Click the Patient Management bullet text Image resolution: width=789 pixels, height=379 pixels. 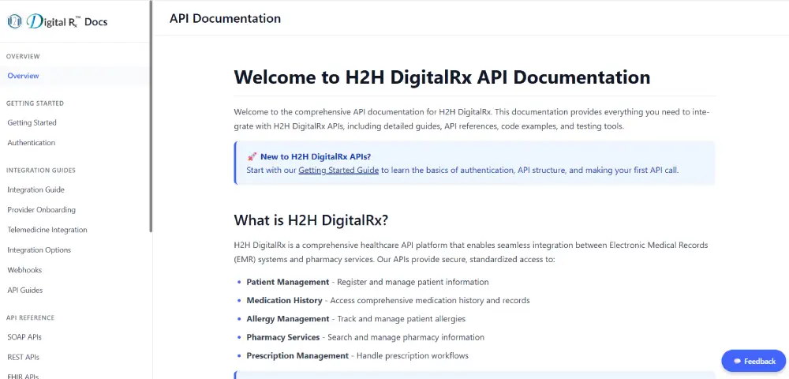(288, 282)
